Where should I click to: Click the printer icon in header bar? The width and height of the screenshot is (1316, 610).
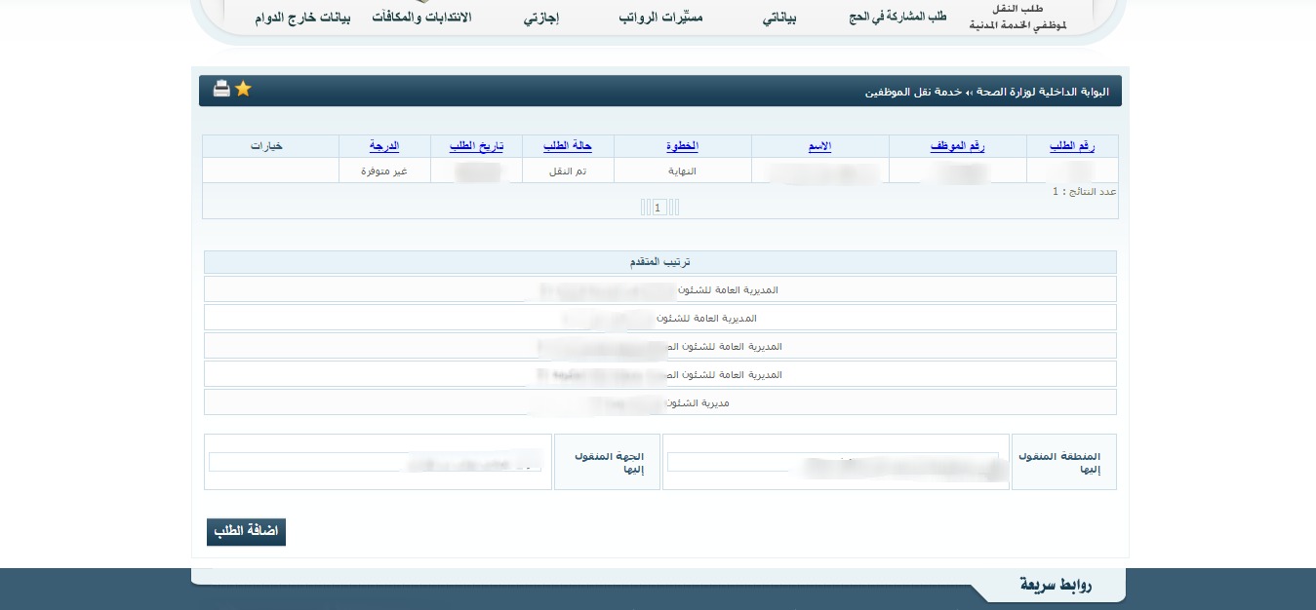221,90
